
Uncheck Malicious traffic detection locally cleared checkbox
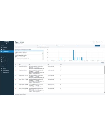16,58
